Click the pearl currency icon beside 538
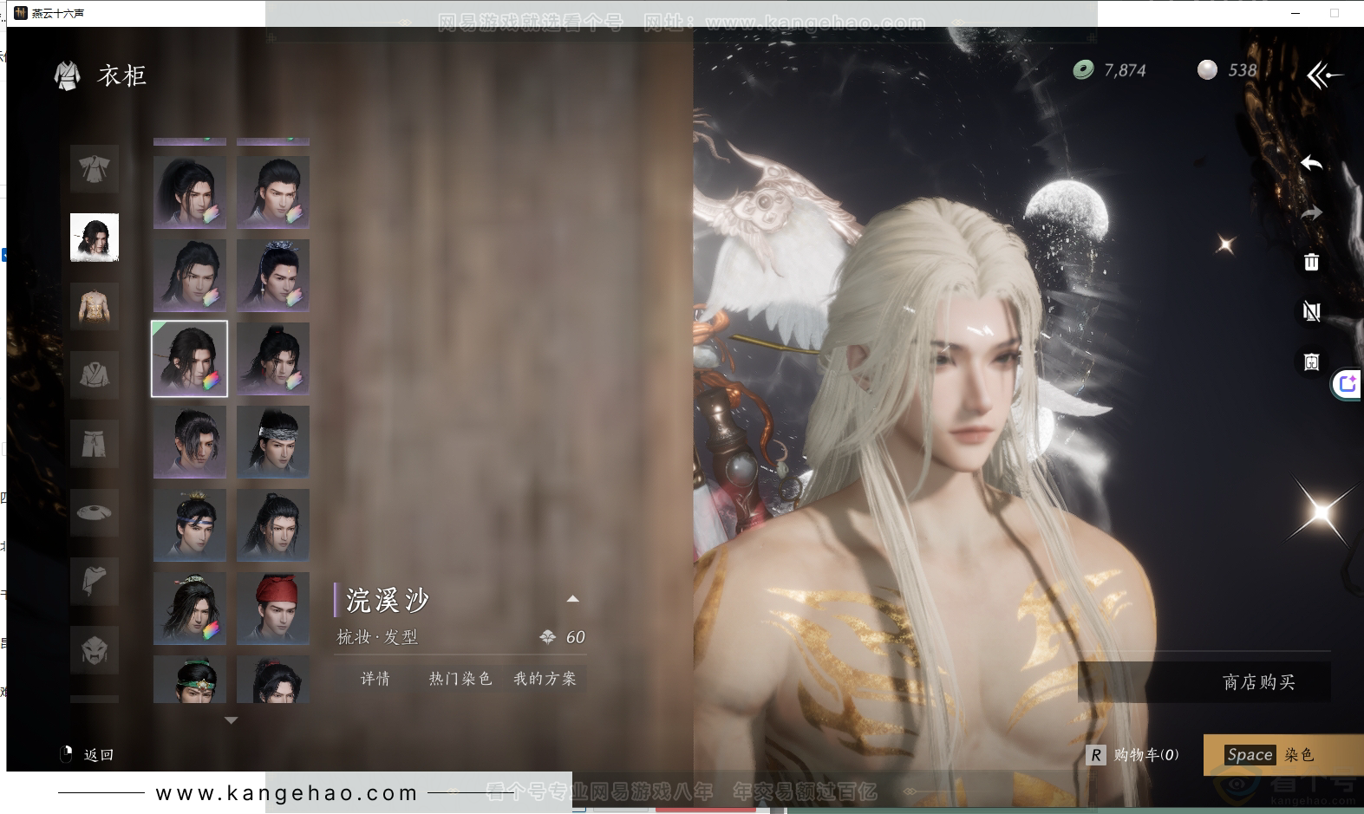The width and height of the screenshot is (1364, 814). pos(1207,70)
